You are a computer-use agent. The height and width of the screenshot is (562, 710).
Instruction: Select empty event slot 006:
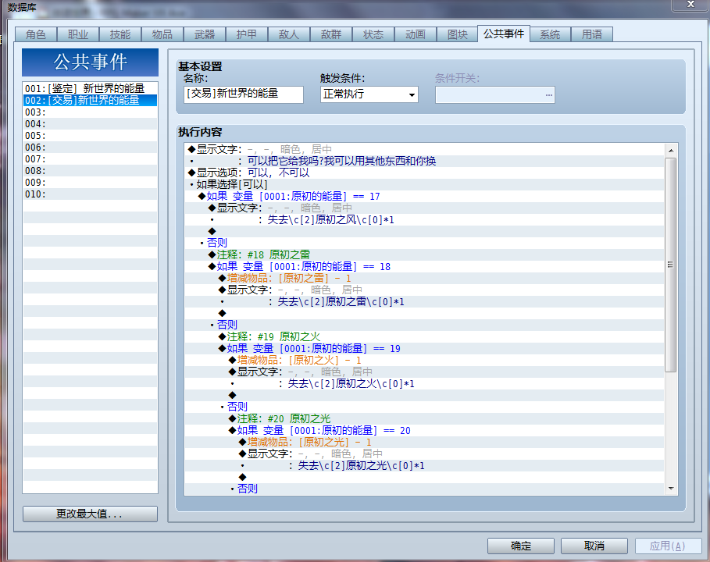coord(90,148)
